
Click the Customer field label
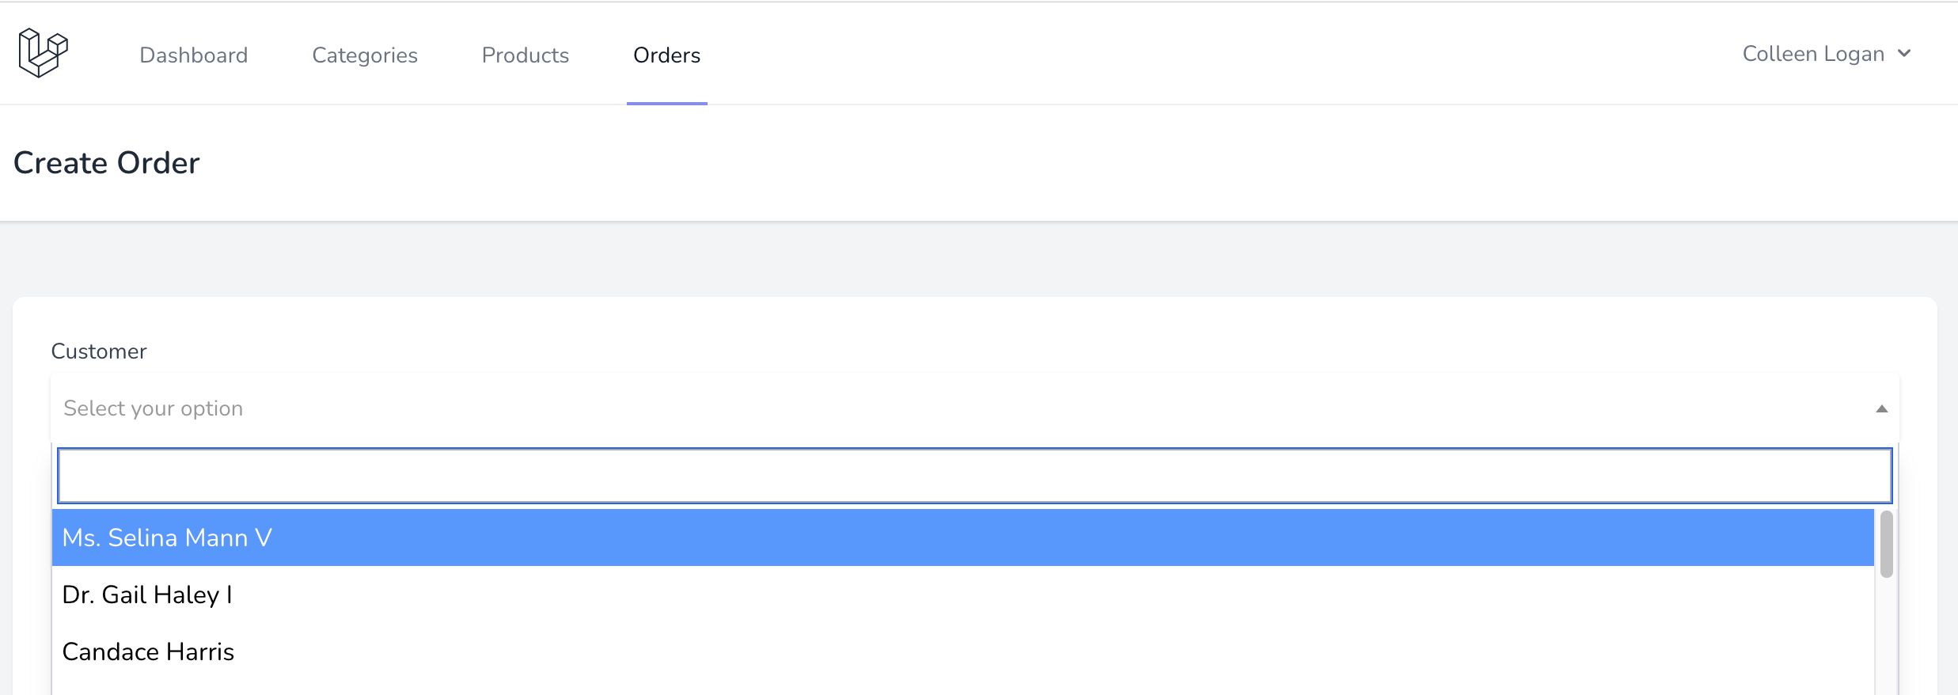point(99,351)
